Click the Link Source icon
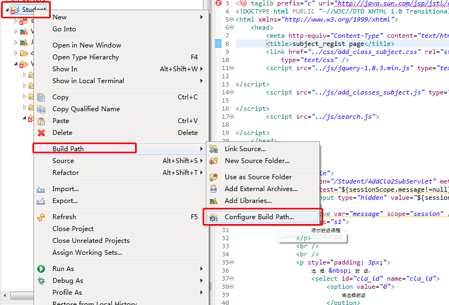This screenshot has width=449, height=305. [x=213, y=149]
